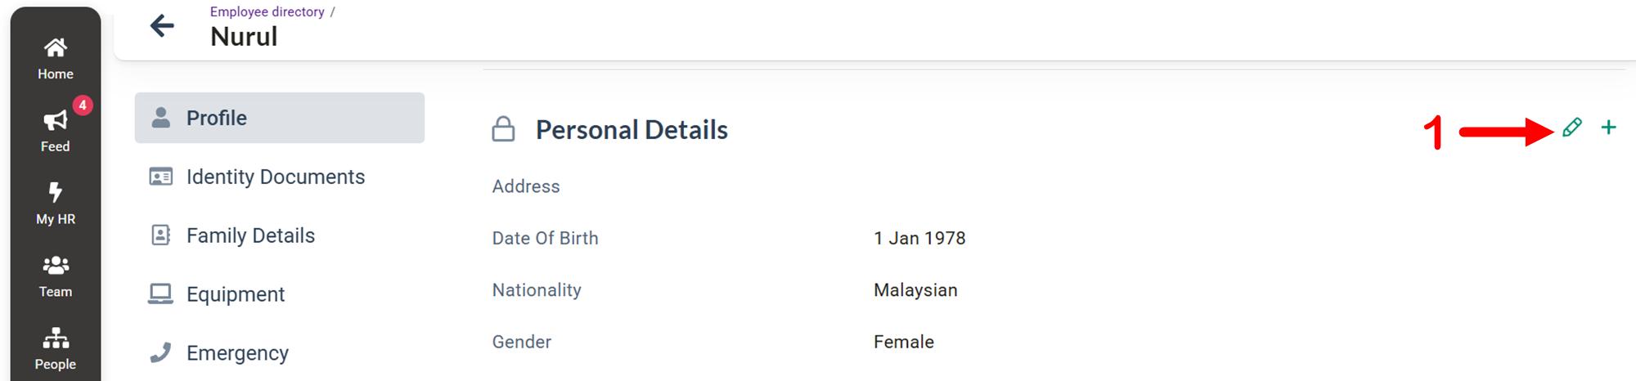Open My HR lightning icon
1636x381 pixels.
pyautogui.click(x=56, y=192)
